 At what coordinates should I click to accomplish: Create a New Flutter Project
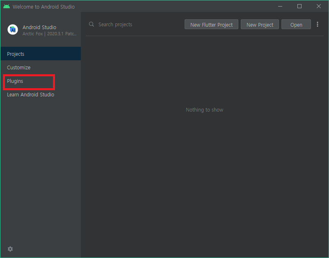211,25
